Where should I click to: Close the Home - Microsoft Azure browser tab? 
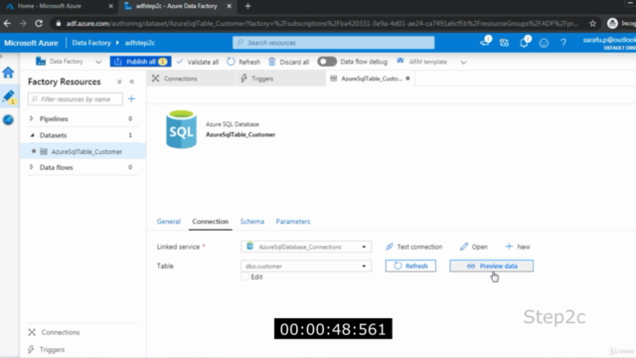110,6
